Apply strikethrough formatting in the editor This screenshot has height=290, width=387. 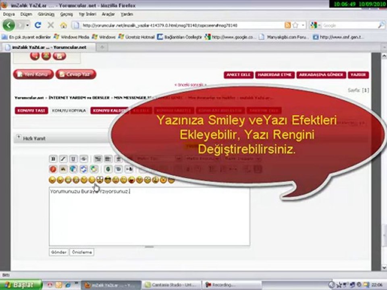click(83, 159)
